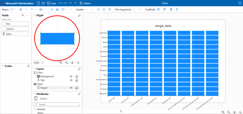Open the help menu icon
The image size is (243, 114).
coord(240,3)
